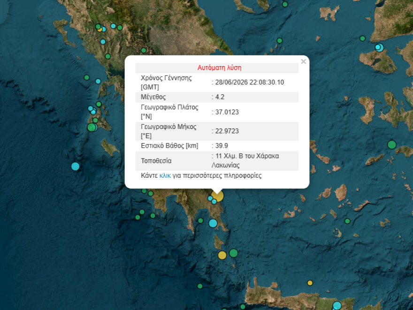413x310 pixels.
Task: Select the cyan double-ring marker in the northeast Aegean
Action: pos(379,47)
